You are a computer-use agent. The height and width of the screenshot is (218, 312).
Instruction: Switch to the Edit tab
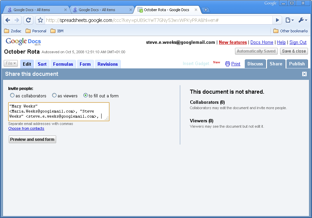27,64
